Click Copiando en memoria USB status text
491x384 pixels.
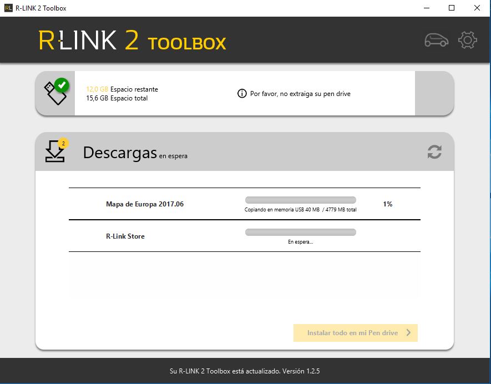tap(300, 210)
